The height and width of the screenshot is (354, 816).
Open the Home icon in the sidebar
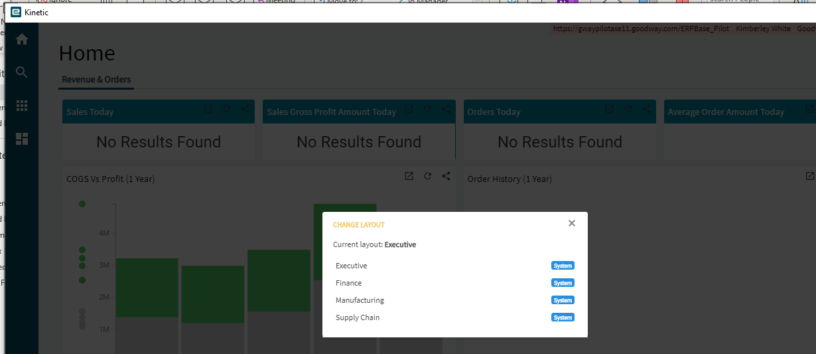[22, 40]
